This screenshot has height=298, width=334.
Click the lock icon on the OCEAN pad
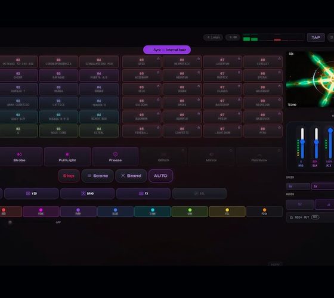pos(199,86)
